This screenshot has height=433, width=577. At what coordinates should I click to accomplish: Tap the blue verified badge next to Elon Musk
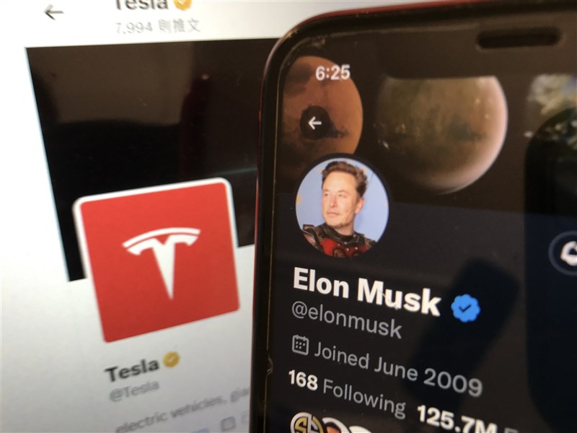(x=466, y=308)
